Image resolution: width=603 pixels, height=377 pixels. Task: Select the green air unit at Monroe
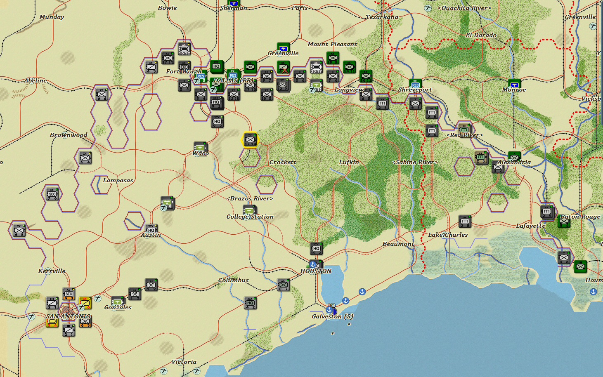pos(514,84)
